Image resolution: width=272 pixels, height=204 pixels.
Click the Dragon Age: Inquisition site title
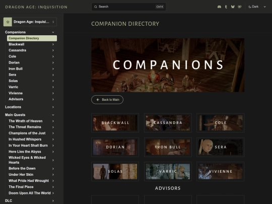pyautogui.click(x=36, y=7)
